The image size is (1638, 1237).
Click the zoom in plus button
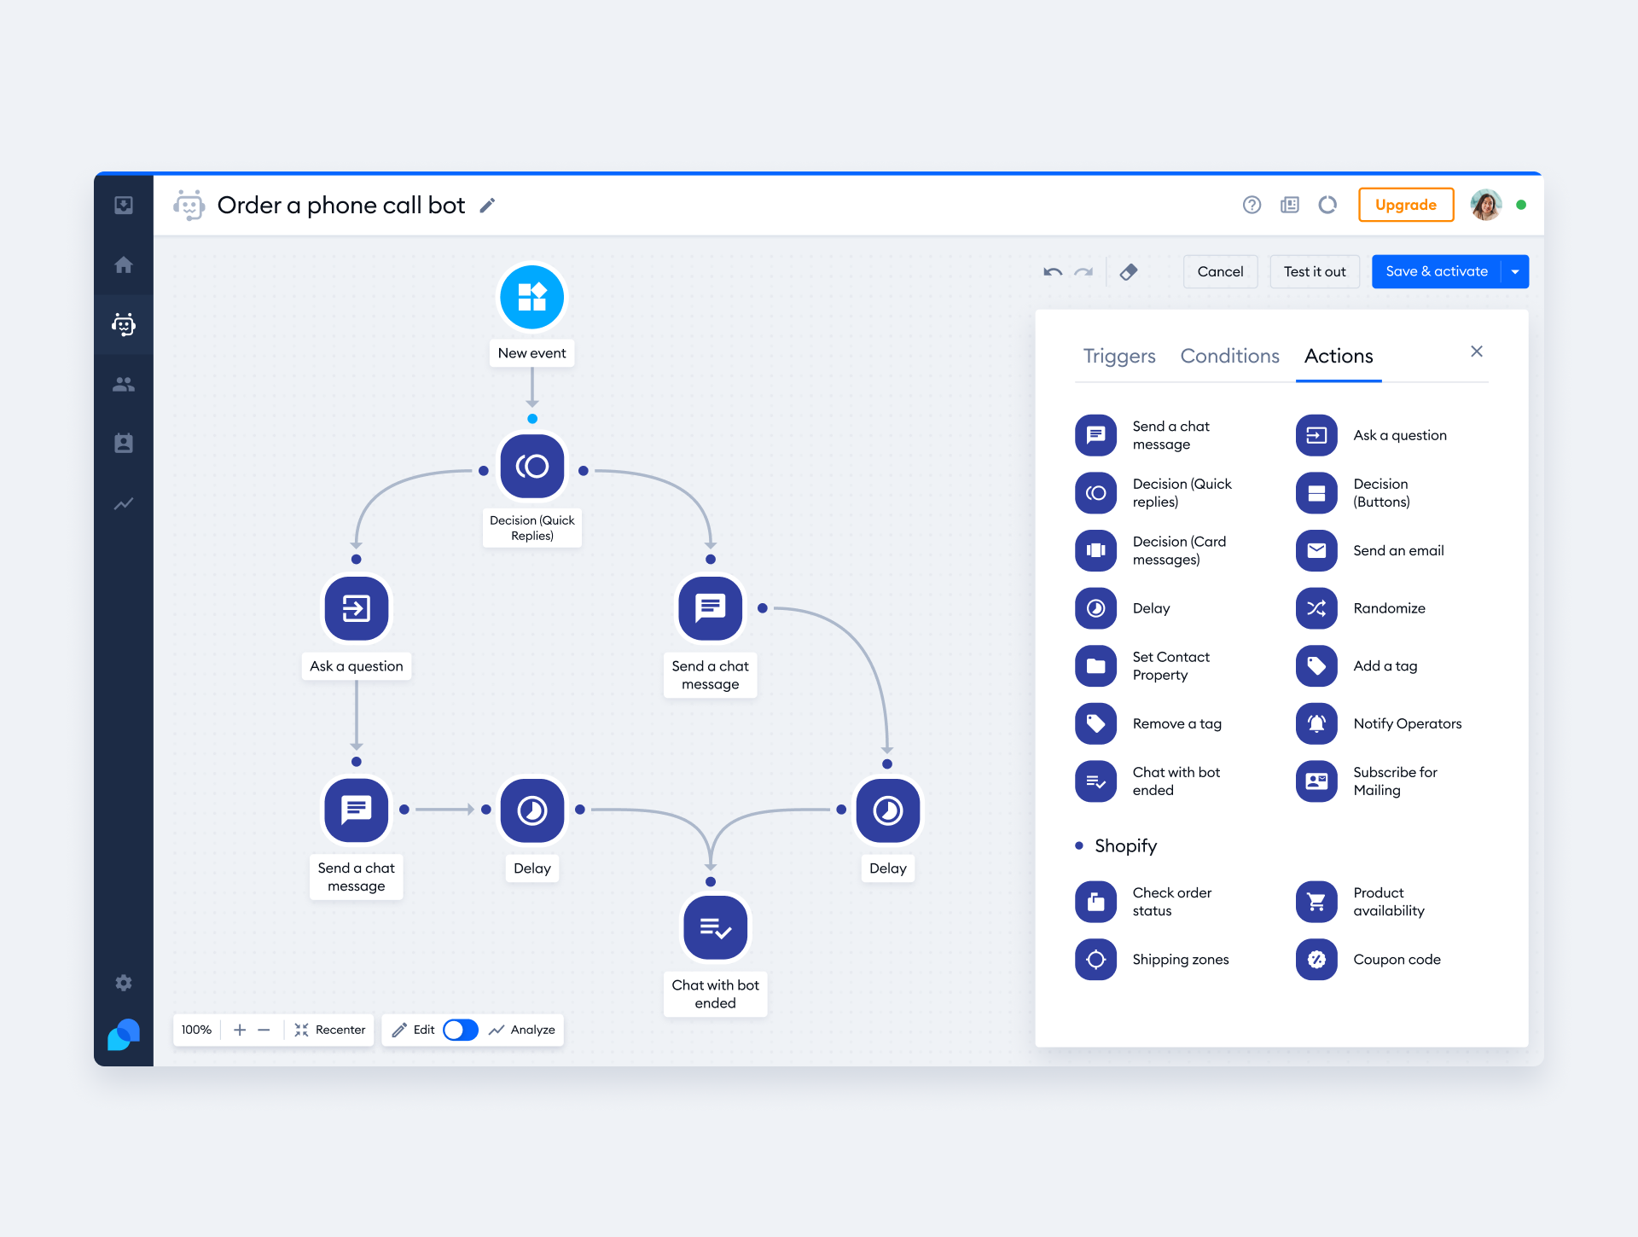tap(240, 1030)
